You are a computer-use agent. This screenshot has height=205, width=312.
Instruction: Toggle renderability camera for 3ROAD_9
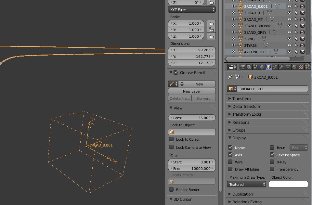point(303,13)
